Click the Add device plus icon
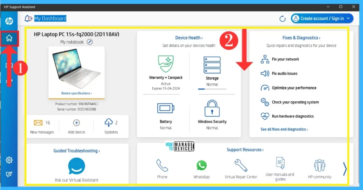 (x=77, y=123)
